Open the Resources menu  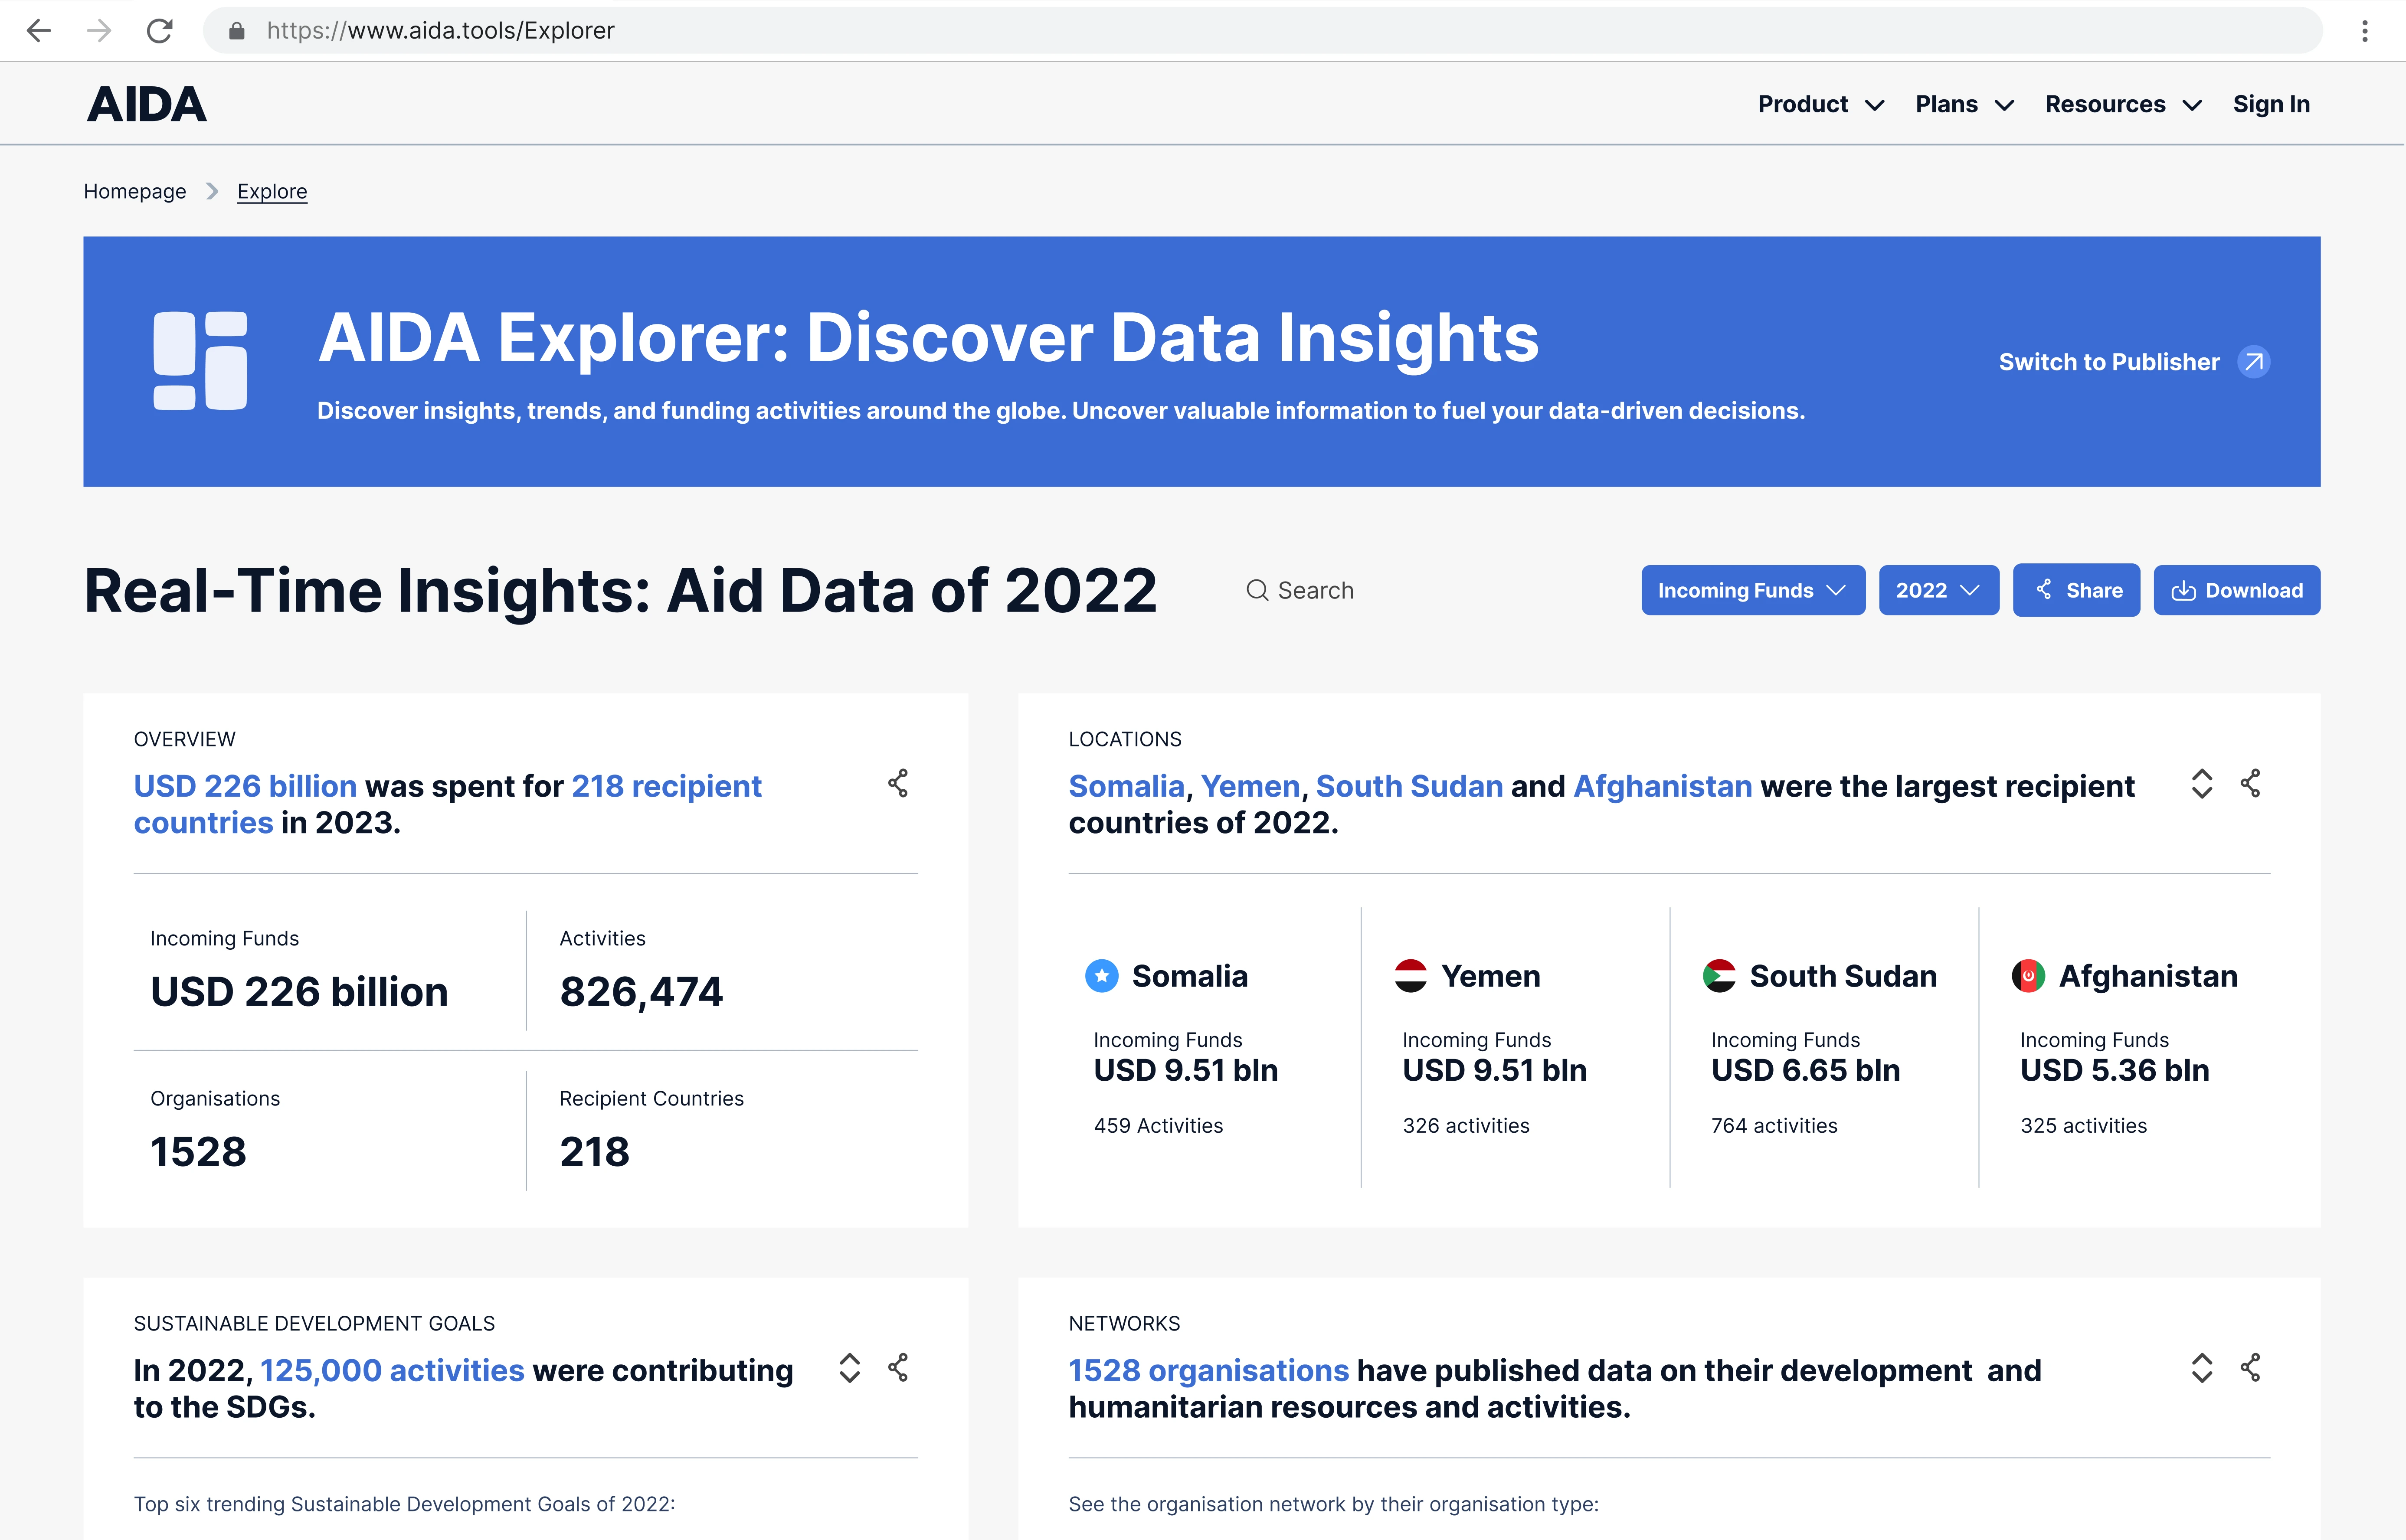pos(2123,104)
